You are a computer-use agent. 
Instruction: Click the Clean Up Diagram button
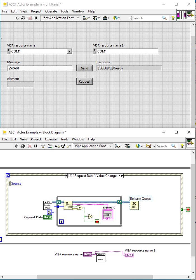[148, 146]
